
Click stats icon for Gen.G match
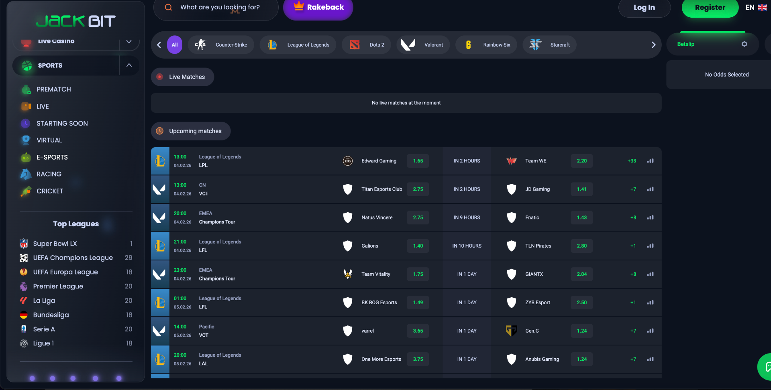(650, 331)
